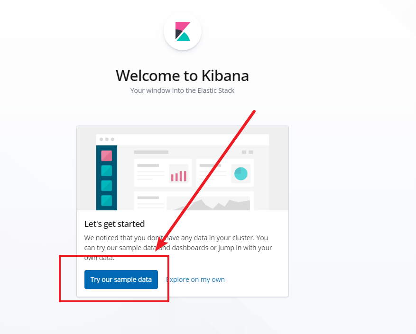Image resolution: width=416 pixels, height=334 pixels.
Task: Click the paragraph about having no cluster data
Action: coord(178,248)
